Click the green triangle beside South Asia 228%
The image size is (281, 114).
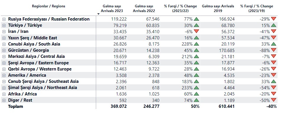[x=197, y=44]
